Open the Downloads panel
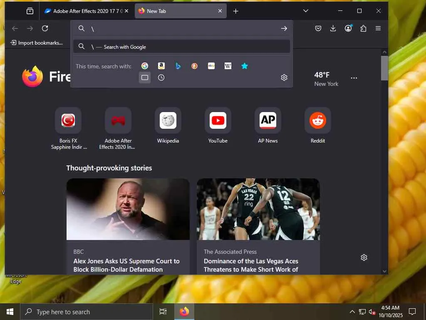426x320 pixels. [333, 28]
